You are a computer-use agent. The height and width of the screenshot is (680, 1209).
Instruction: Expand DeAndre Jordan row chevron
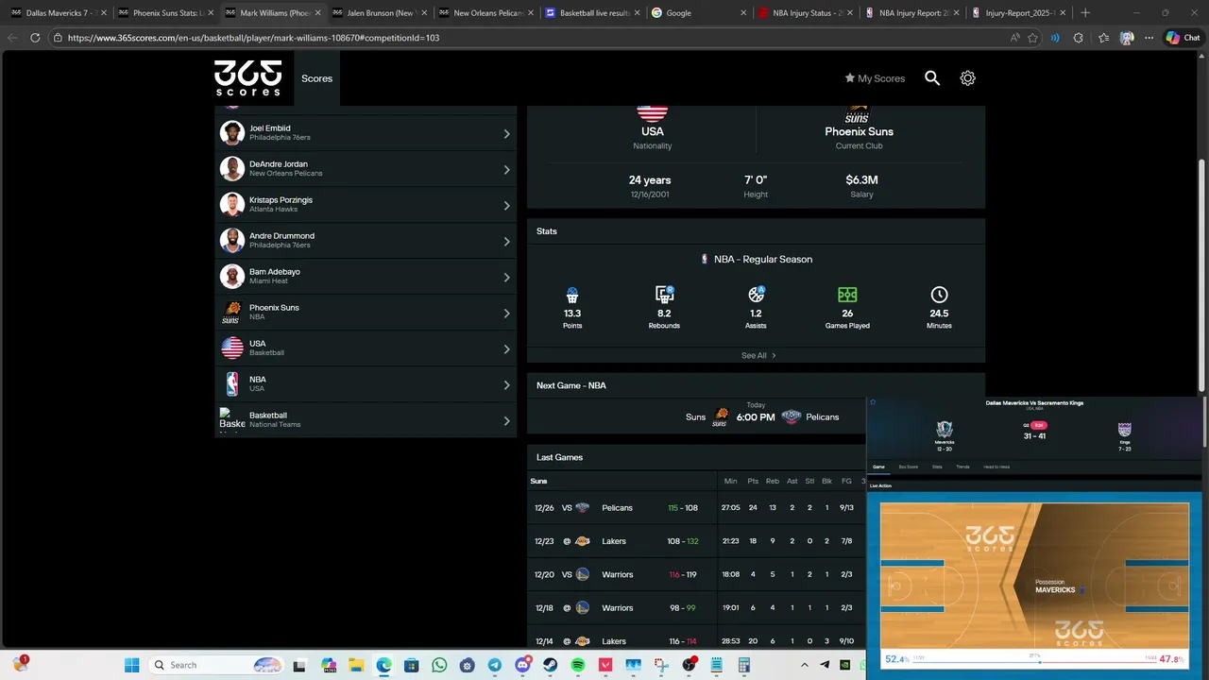[506, 169]
